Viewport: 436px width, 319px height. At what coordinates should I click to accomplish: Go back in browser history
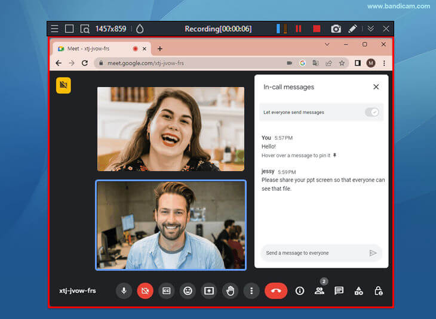pos(59,63)
